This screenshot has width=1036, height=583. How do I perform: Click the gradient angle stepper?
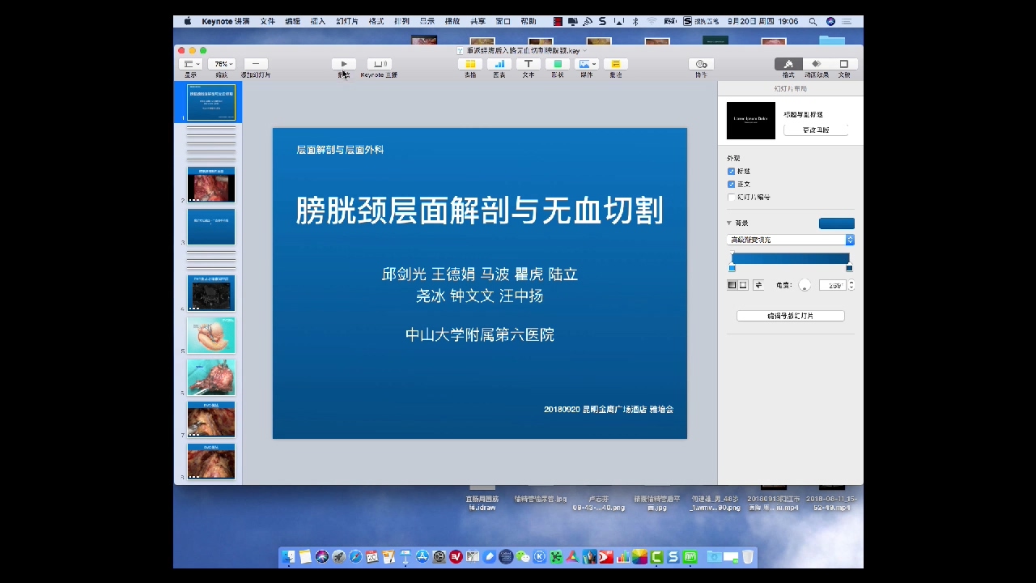click(851, 285)
